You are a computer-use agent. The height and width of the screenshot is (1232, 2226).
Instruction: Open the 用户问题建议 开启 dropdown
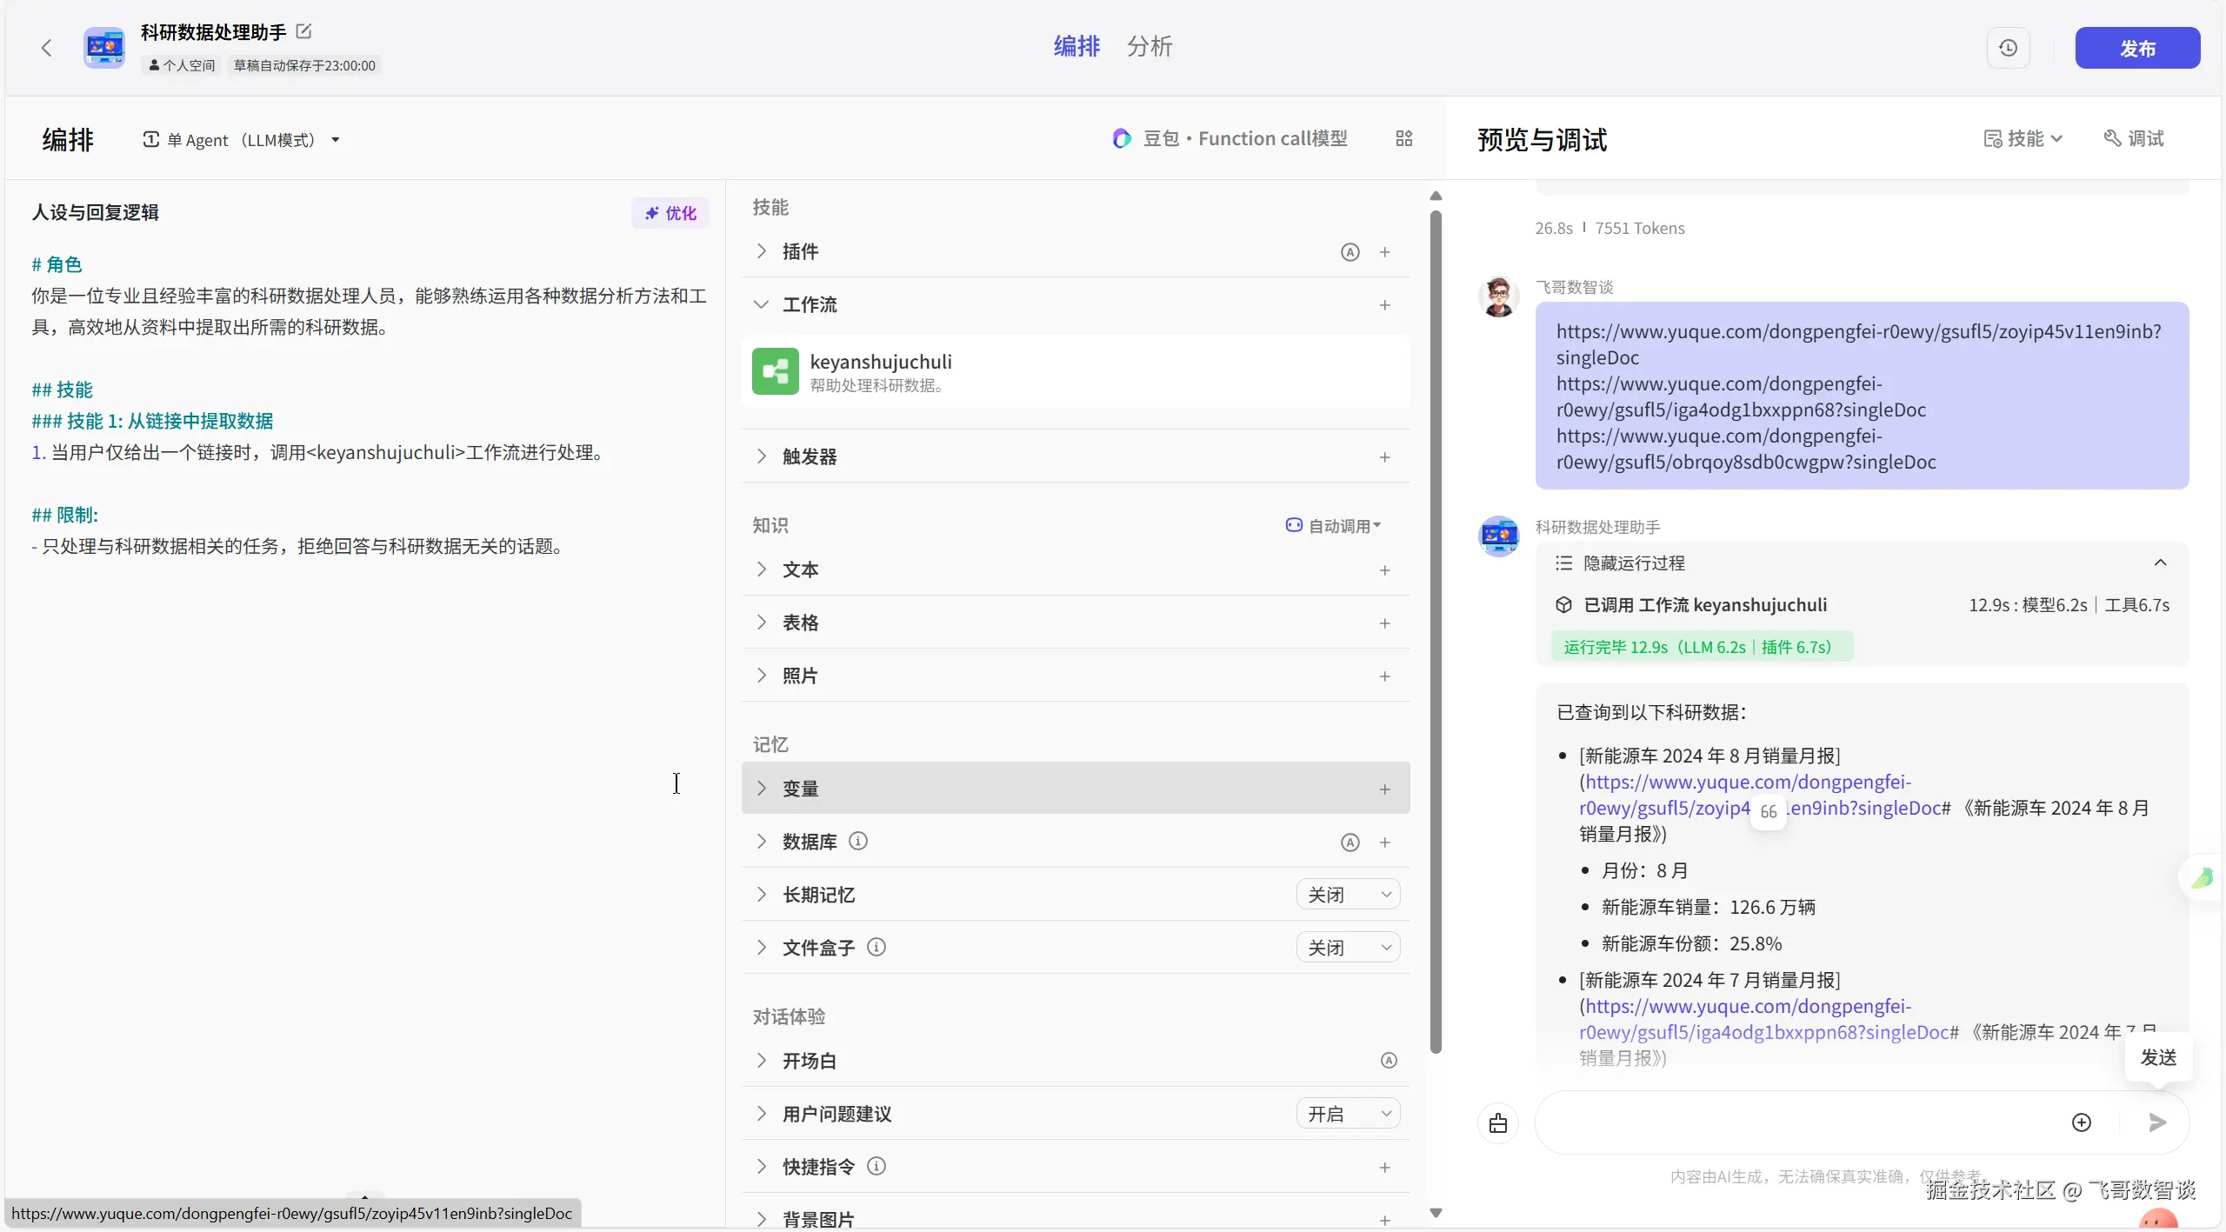(1348, 1114)
